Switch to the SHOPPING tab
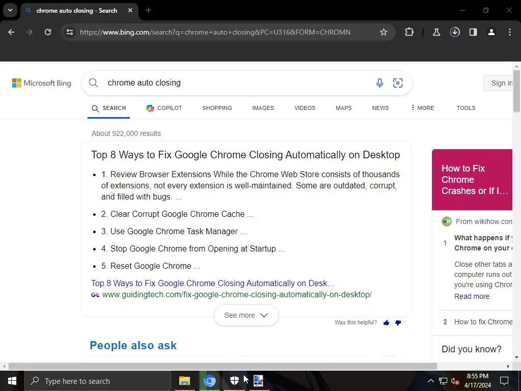The image size is (521, 391). click(217, 108)
